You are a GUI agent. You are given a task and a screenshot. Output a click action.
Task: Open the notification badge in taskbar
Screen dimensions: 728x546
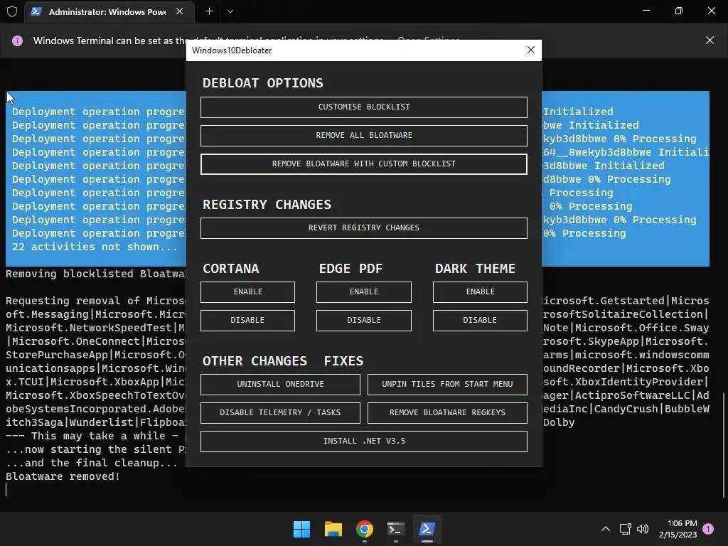click(x=708, y=529)
